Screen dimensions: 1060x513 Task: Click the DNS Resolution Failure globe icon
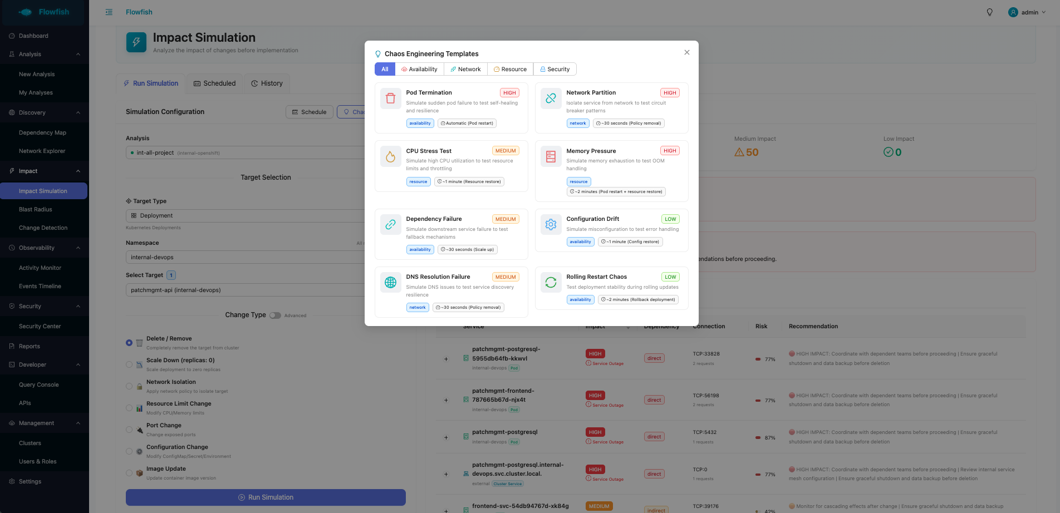click(x=391, y=282)
